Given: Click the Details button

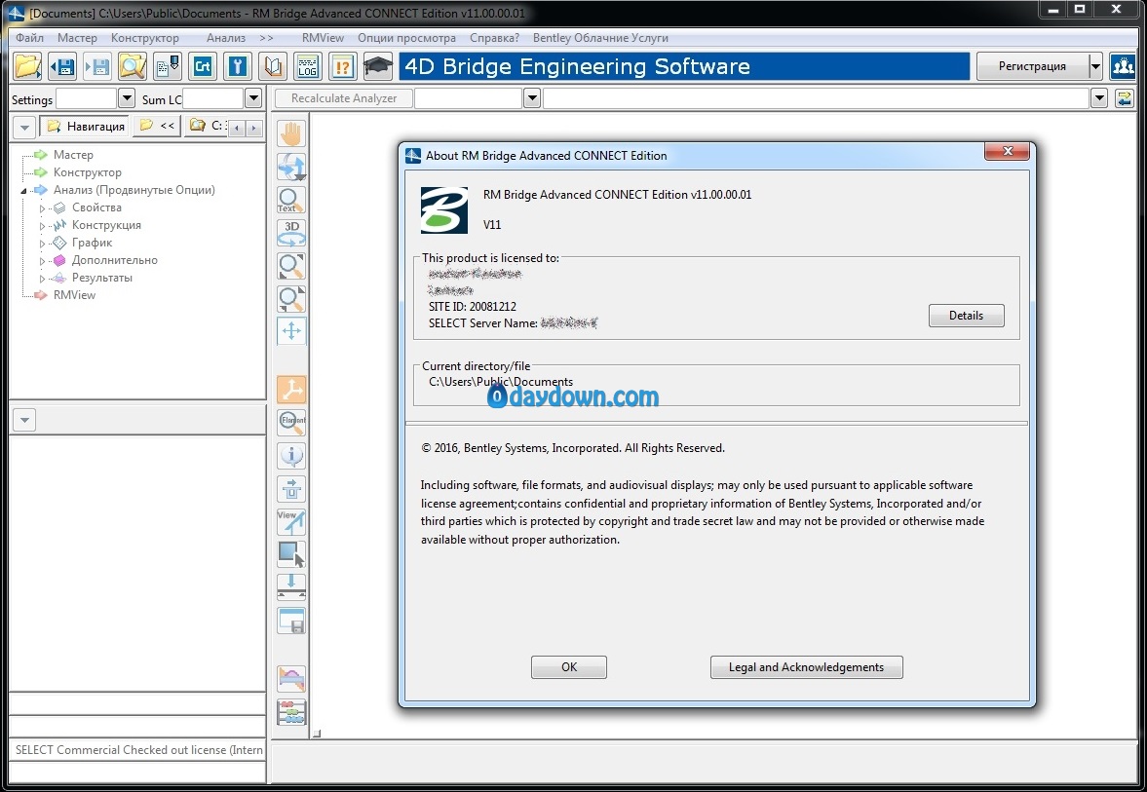Looking at the screenshot, I should (967, 316).
